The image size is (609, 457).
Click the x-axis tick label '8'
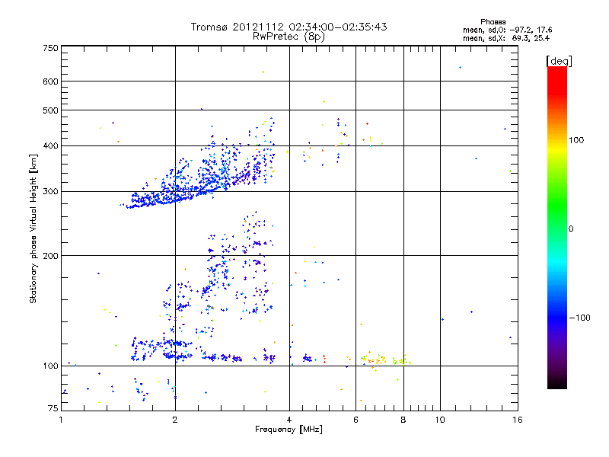(x=403, y=420)
